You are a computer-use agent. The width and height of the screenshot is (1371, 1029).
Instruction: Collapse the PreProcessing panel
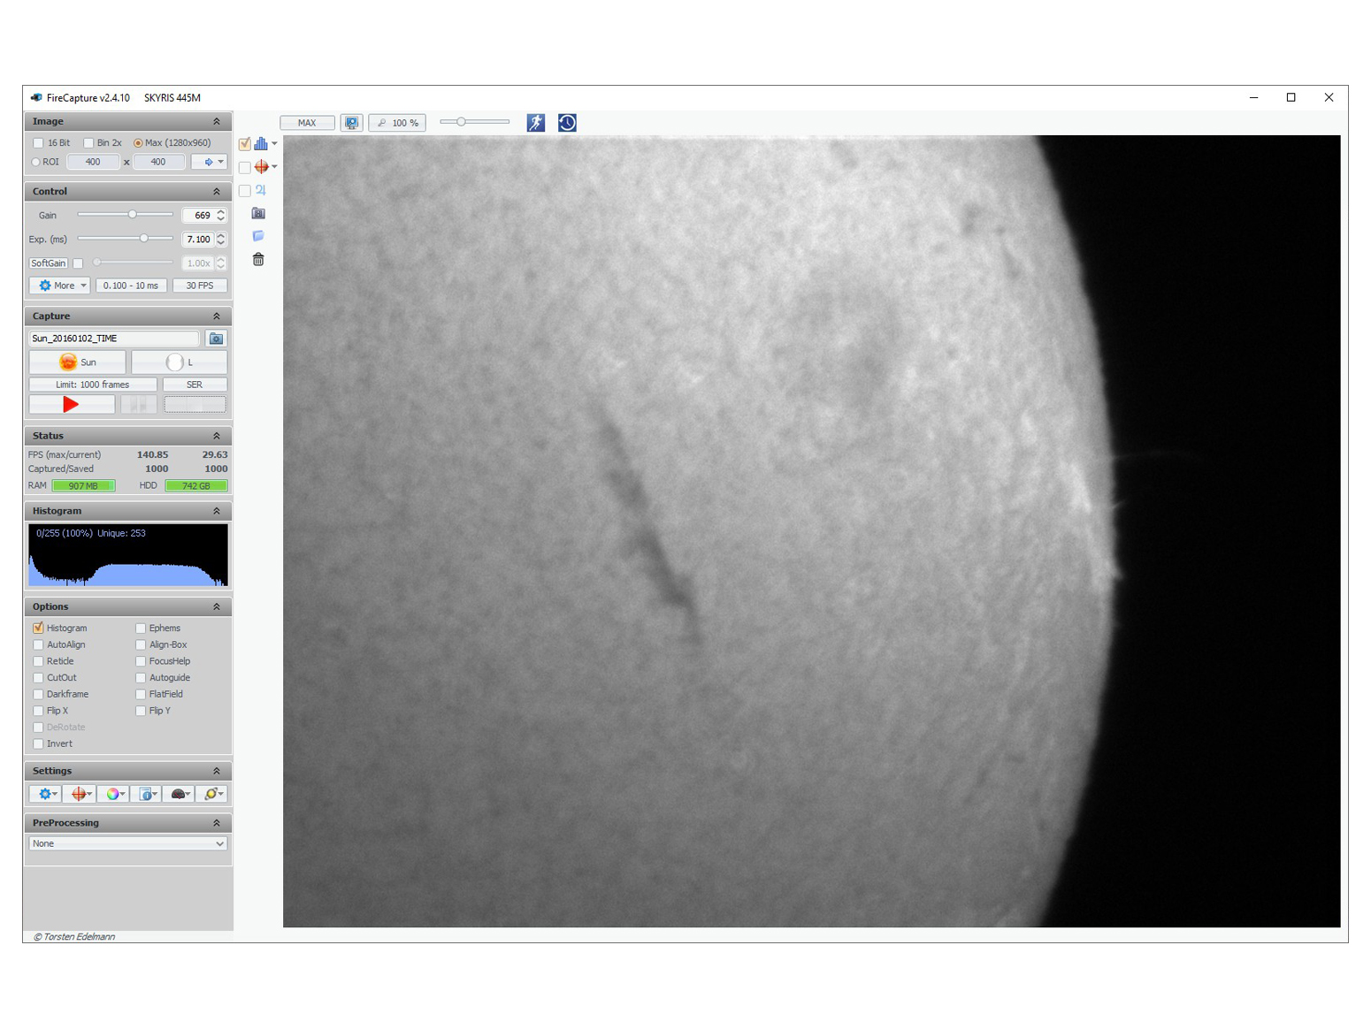(x=217, y=823)
